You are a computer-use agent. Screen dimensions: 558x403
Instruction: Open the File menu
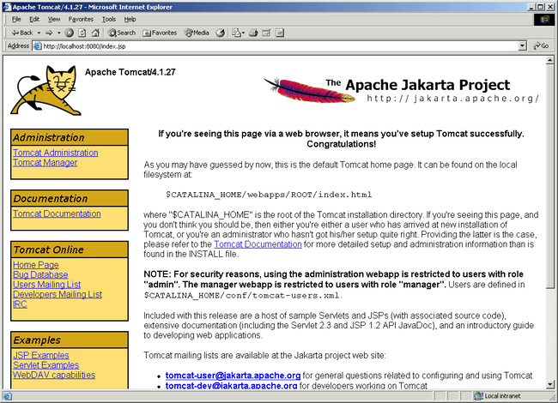coord(16,19)
